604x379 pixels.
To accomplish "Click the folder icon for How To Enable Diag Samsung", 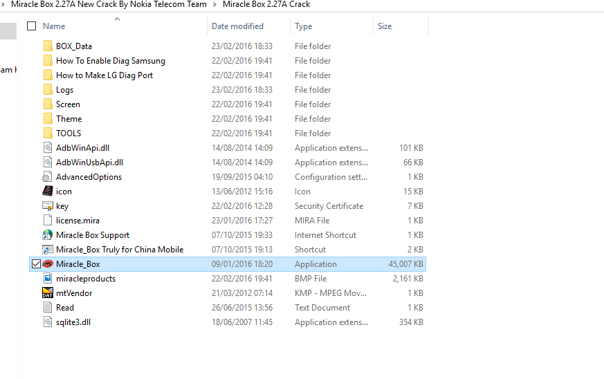I will coord(48,60).
